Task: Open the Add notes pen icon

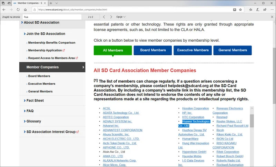Action: 257,10
